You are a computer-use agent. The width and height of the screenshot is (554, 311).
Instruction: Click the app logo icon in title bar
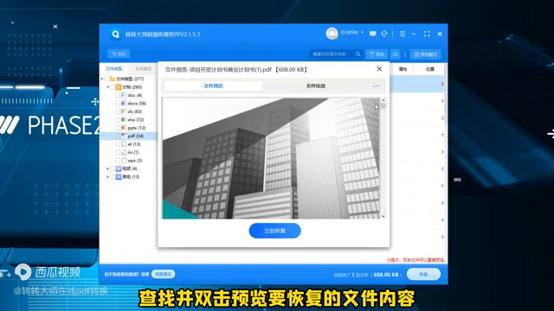pos(115,35)
